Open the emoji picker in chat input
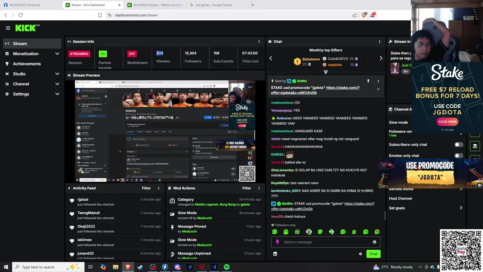Viewport: 483px width, 272px height. click(x=374, y=242)
